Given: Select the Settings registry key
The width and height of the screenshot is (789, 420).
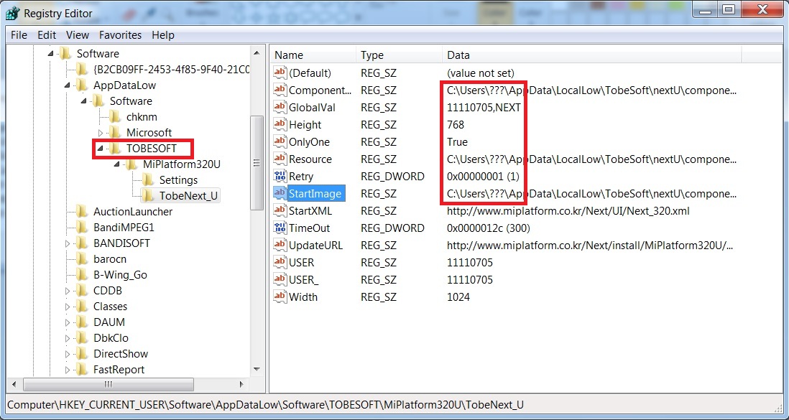Looking at the screenshot, I should coord(178,180).
